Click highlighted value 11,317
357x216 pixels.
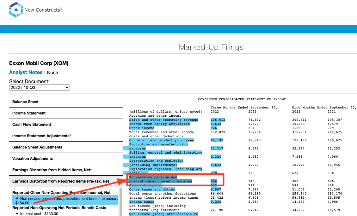point(217,148)
